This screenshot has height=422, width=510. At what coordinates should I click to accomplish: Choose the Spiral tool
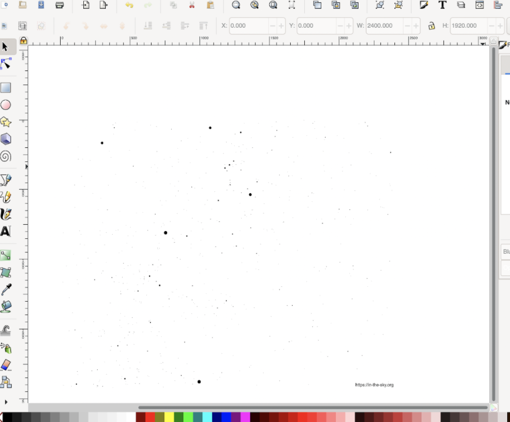pos(7,156)
